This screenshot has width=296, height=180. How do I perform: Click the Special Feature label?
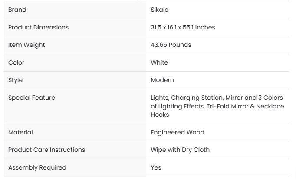[x=32, y=98]
